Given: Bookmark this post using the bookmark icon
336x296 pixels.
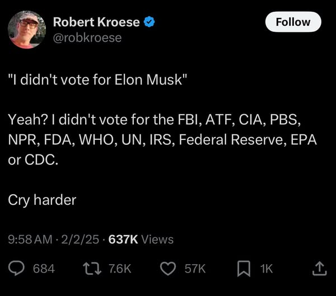Looking at the screenshot, I should (x=243, y=269).
